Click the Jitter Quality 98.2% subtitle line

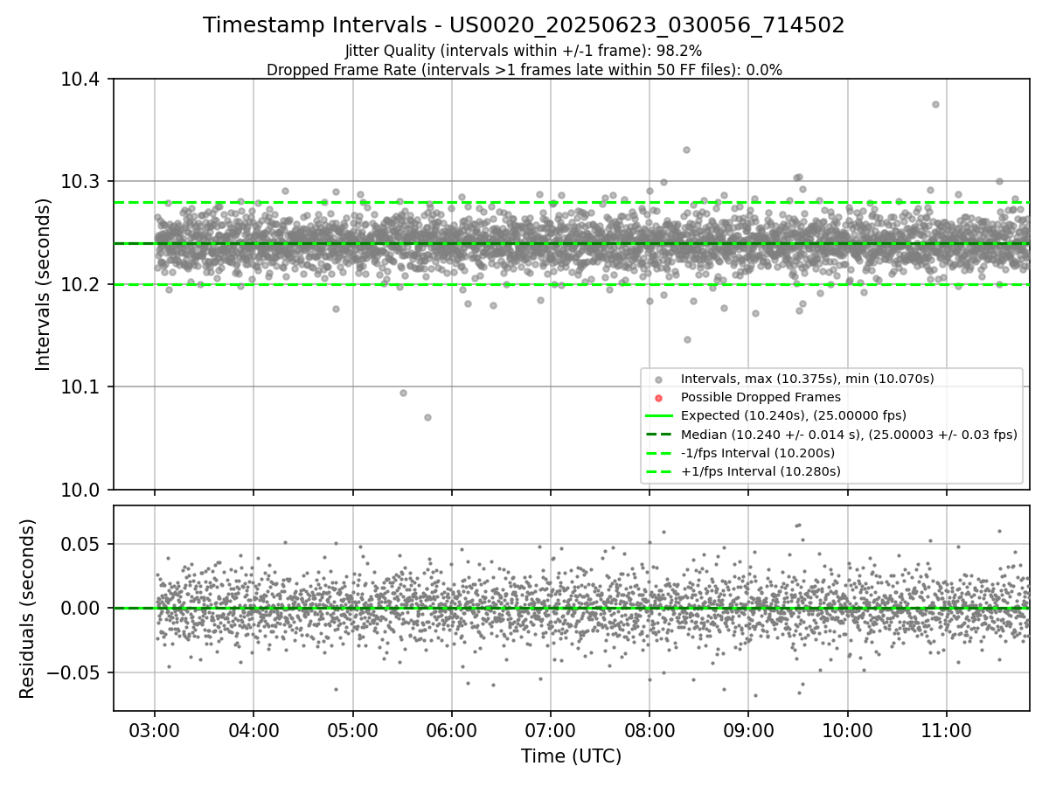[524, 51]
